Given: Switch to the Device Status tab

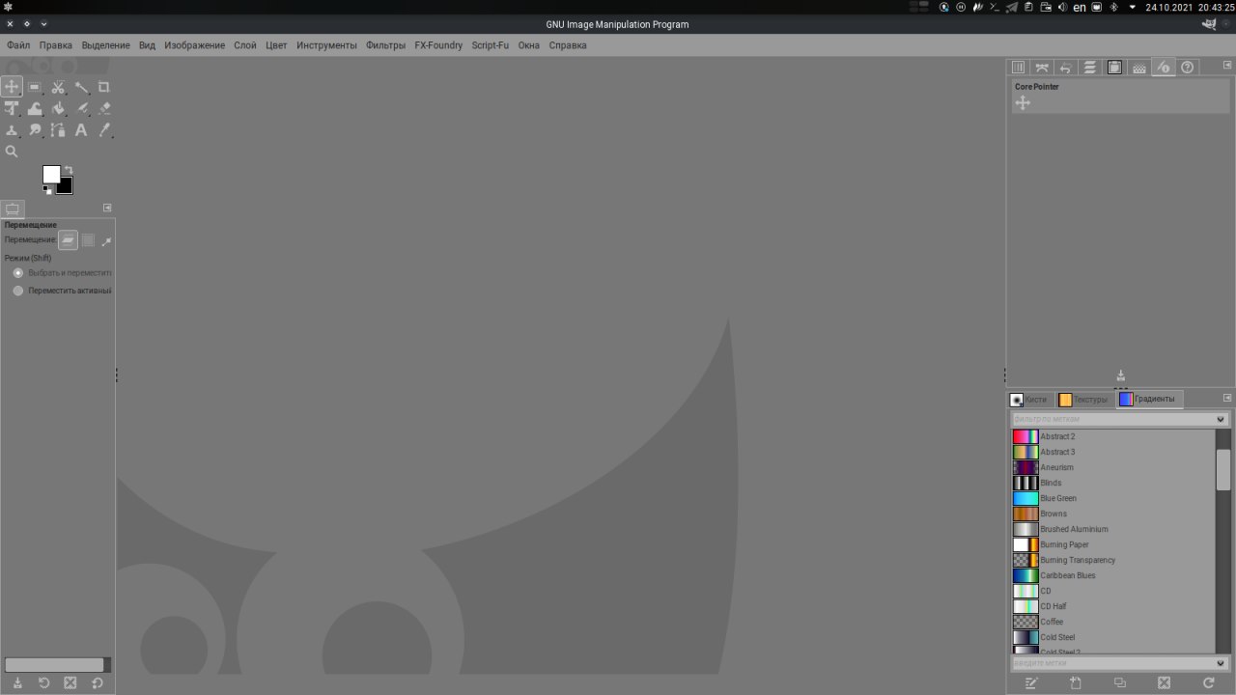Looking at the screenshot, I should tap(1163, 68).
